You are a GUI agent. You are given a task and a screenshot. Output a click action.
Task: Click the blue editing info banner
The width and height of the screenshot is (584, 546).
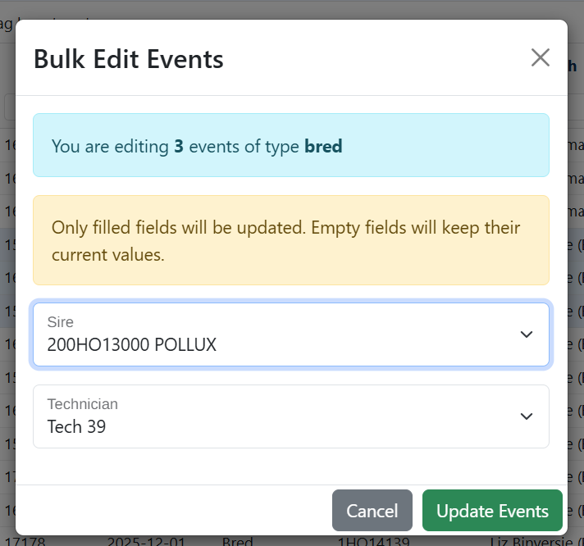pyautogui.click(x=290, y=146)
